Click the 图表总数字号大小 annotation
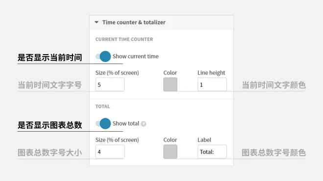Screen dimensions: 323x181 pos(50,153)
